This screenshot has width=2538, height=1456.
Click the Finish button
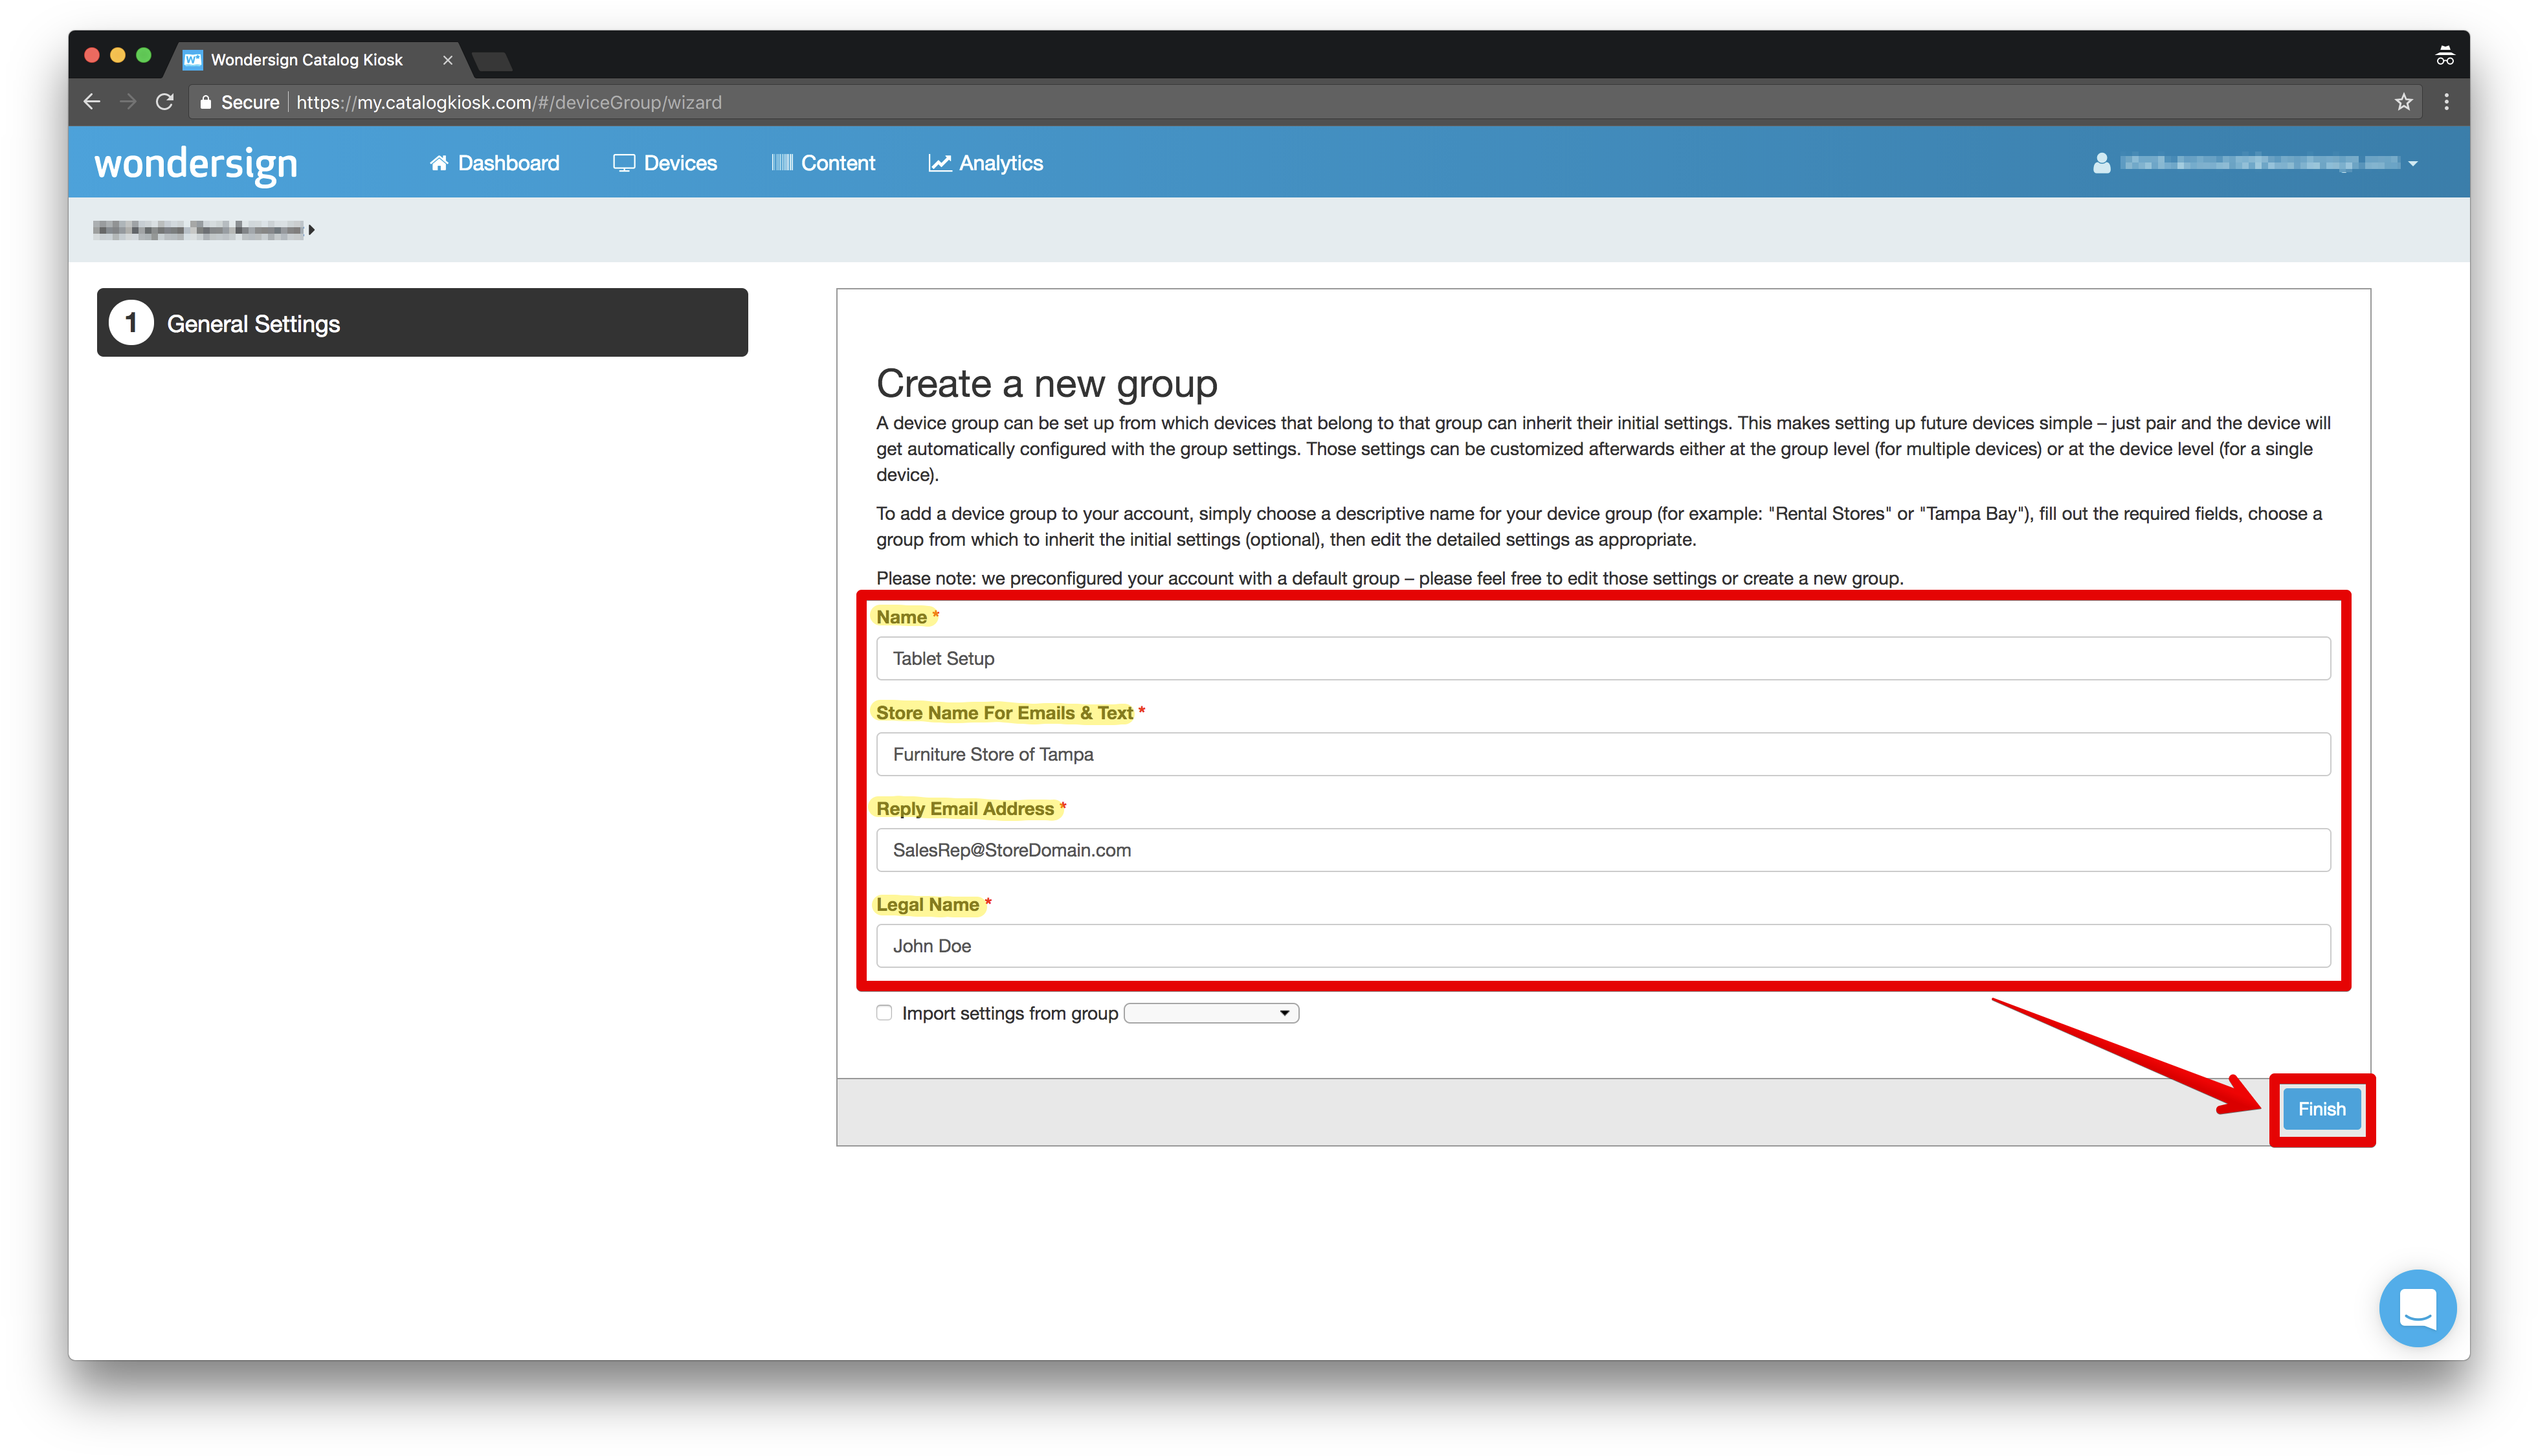pos(2321,1108)
